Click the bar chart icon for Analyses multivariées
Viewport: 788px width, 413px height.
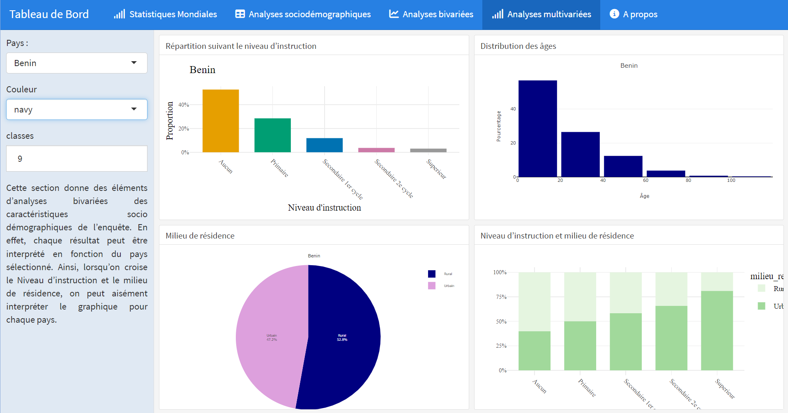point(498,14)
